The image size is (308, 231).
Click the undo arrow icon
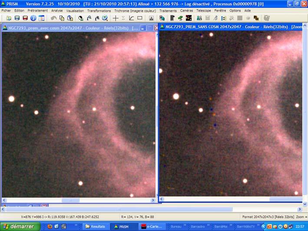click(54, 18)
